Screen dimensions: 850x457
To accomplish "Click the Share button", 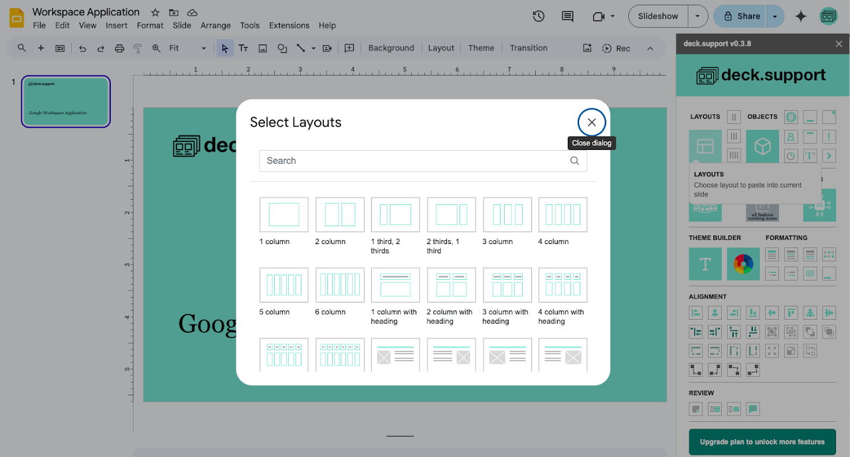I will click(x=740, y=16).
